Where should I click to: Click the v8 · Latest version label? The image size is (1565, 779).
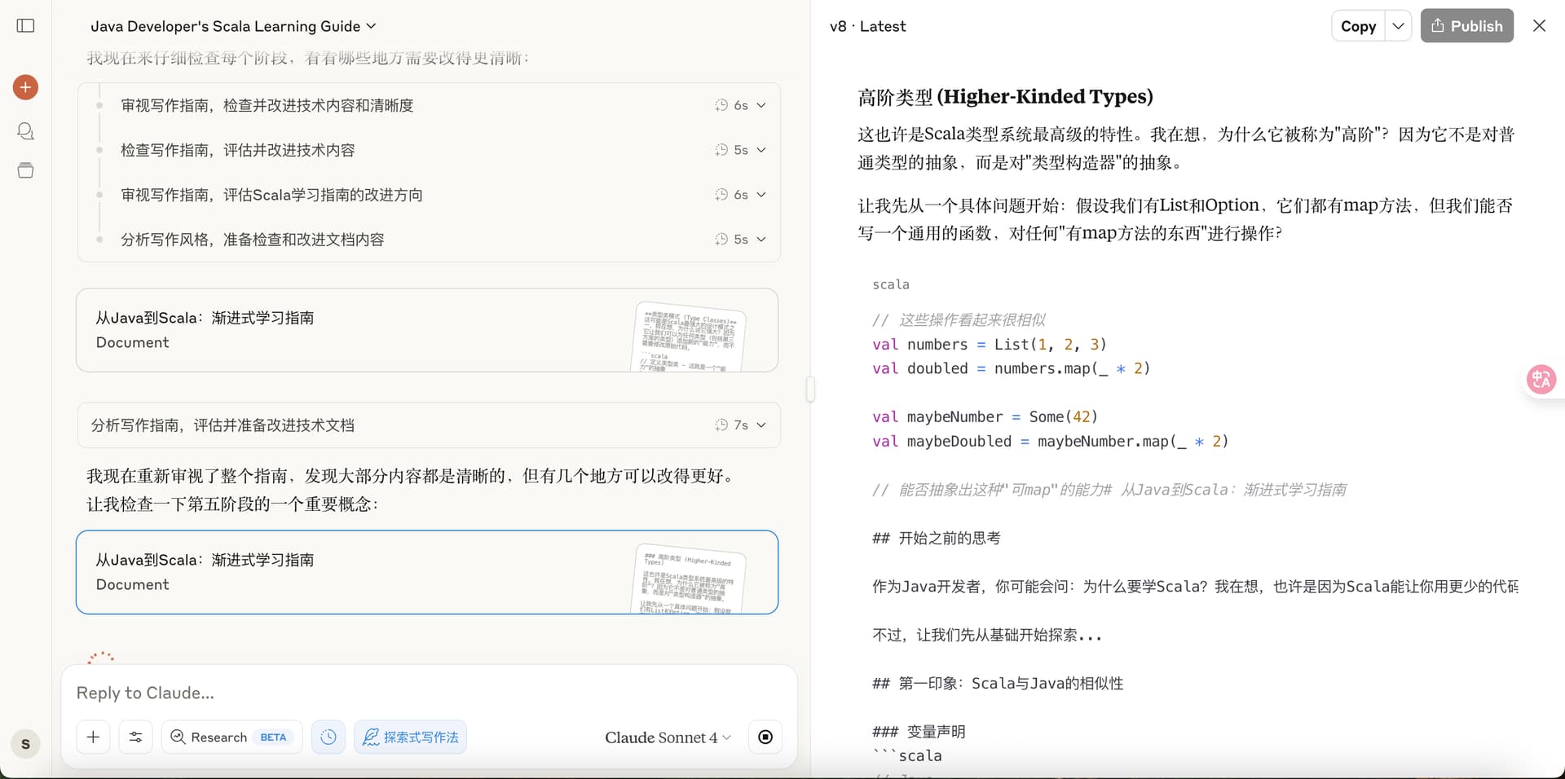(x=867, y=26)
